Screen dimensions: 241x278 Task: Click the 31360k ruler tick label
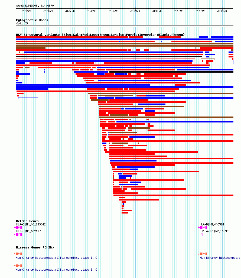point(48,11)
